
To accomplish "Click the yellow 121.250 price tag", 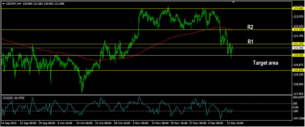I will tap(298, 44).
